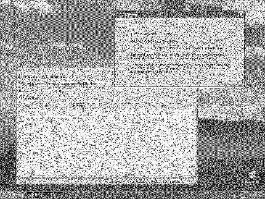Screen dimensions: 265x199
Task: Select the All Transactions tab
Action: (x=28, y=98)
